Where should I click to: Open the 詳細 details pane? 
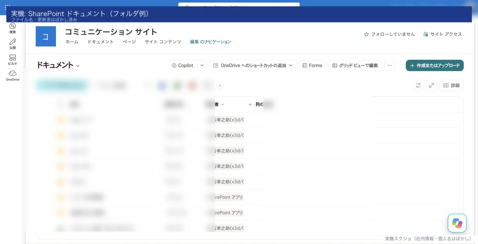[451, 86]
